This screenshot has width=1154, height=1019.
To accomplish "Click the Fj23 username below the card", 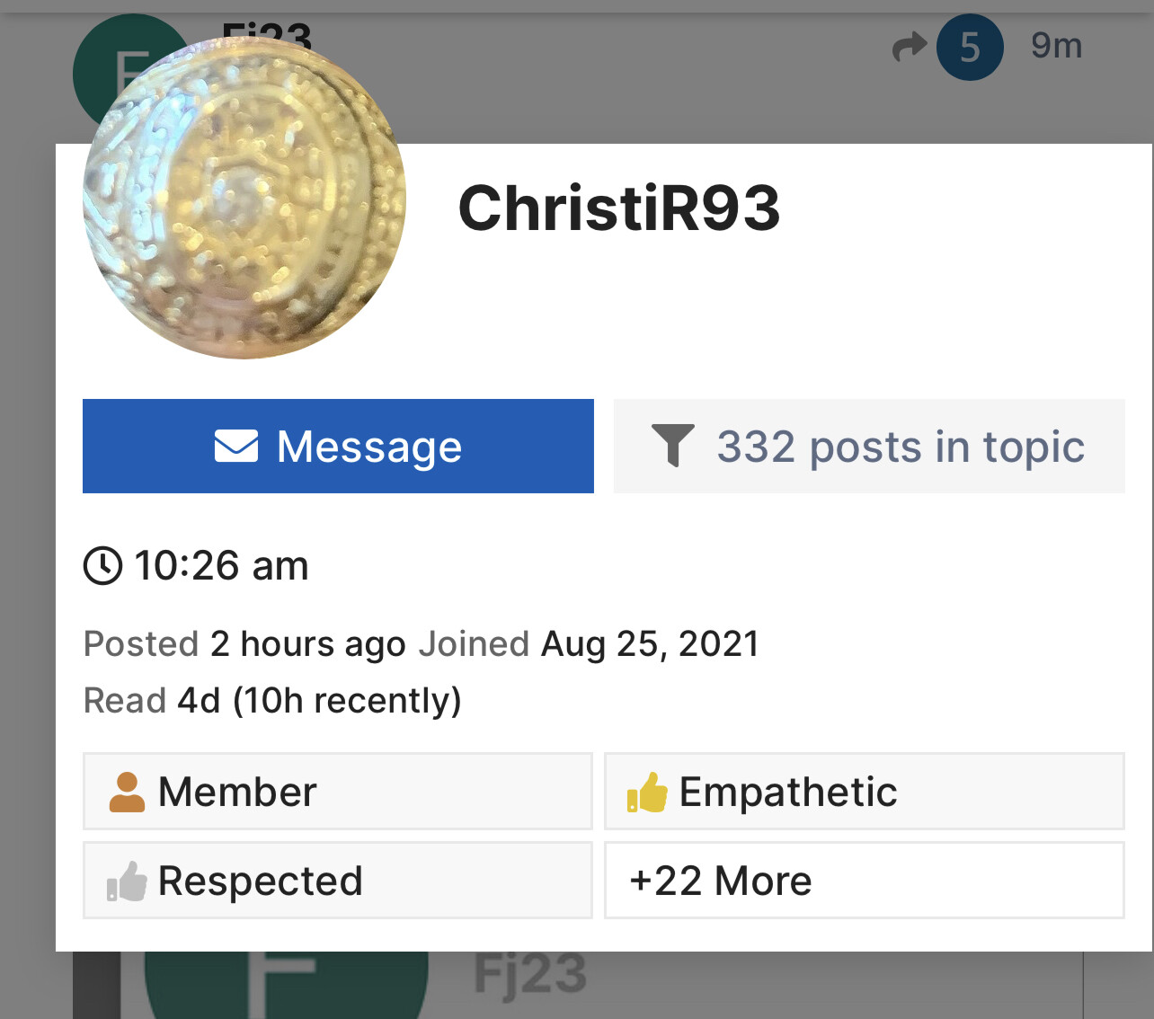I will (530, 974).
